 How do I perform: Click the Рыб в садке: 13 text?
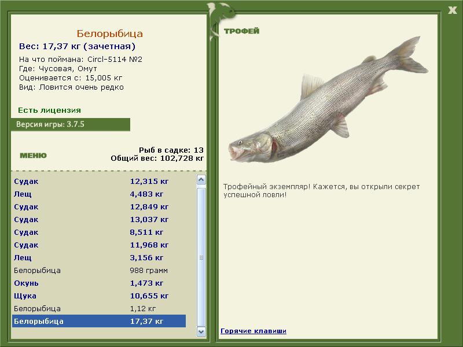pyautogui.click(x=171, y=150)
